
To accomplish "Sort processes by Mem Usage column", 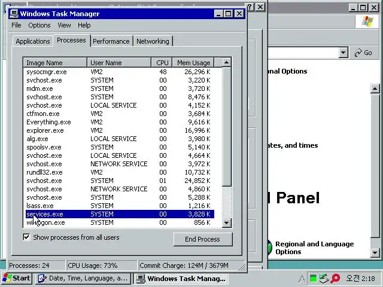I will 193,63.
